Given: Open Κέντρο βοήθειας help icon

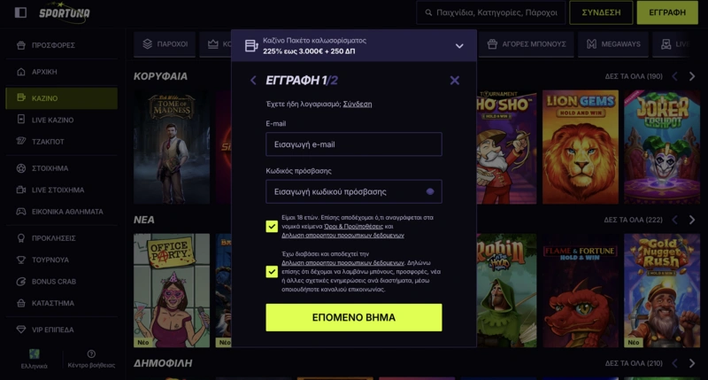Looking at the screenshot, I should point(91,353).
